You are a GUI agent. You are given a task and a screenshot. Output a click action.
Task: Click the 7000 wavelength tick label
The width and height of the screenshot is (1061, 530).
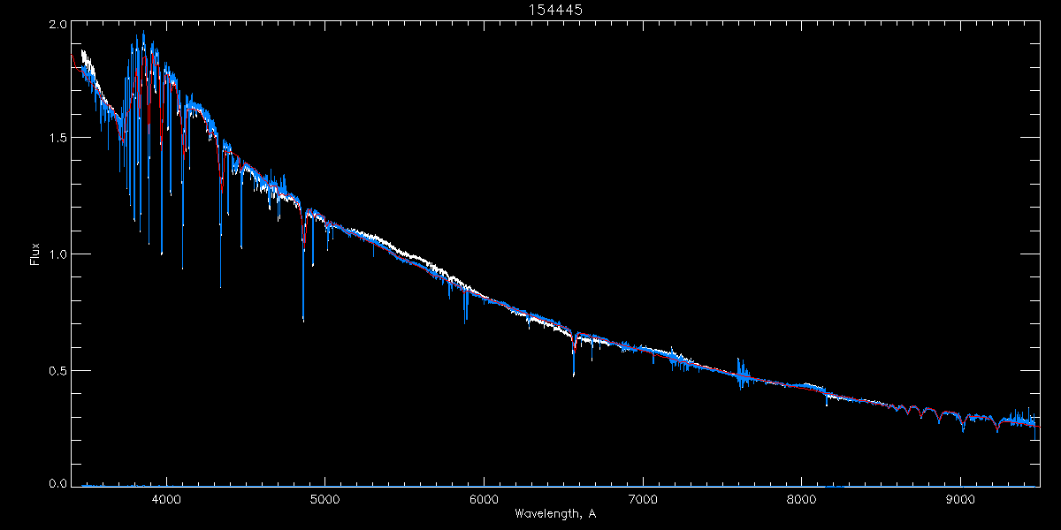point(643,498)
